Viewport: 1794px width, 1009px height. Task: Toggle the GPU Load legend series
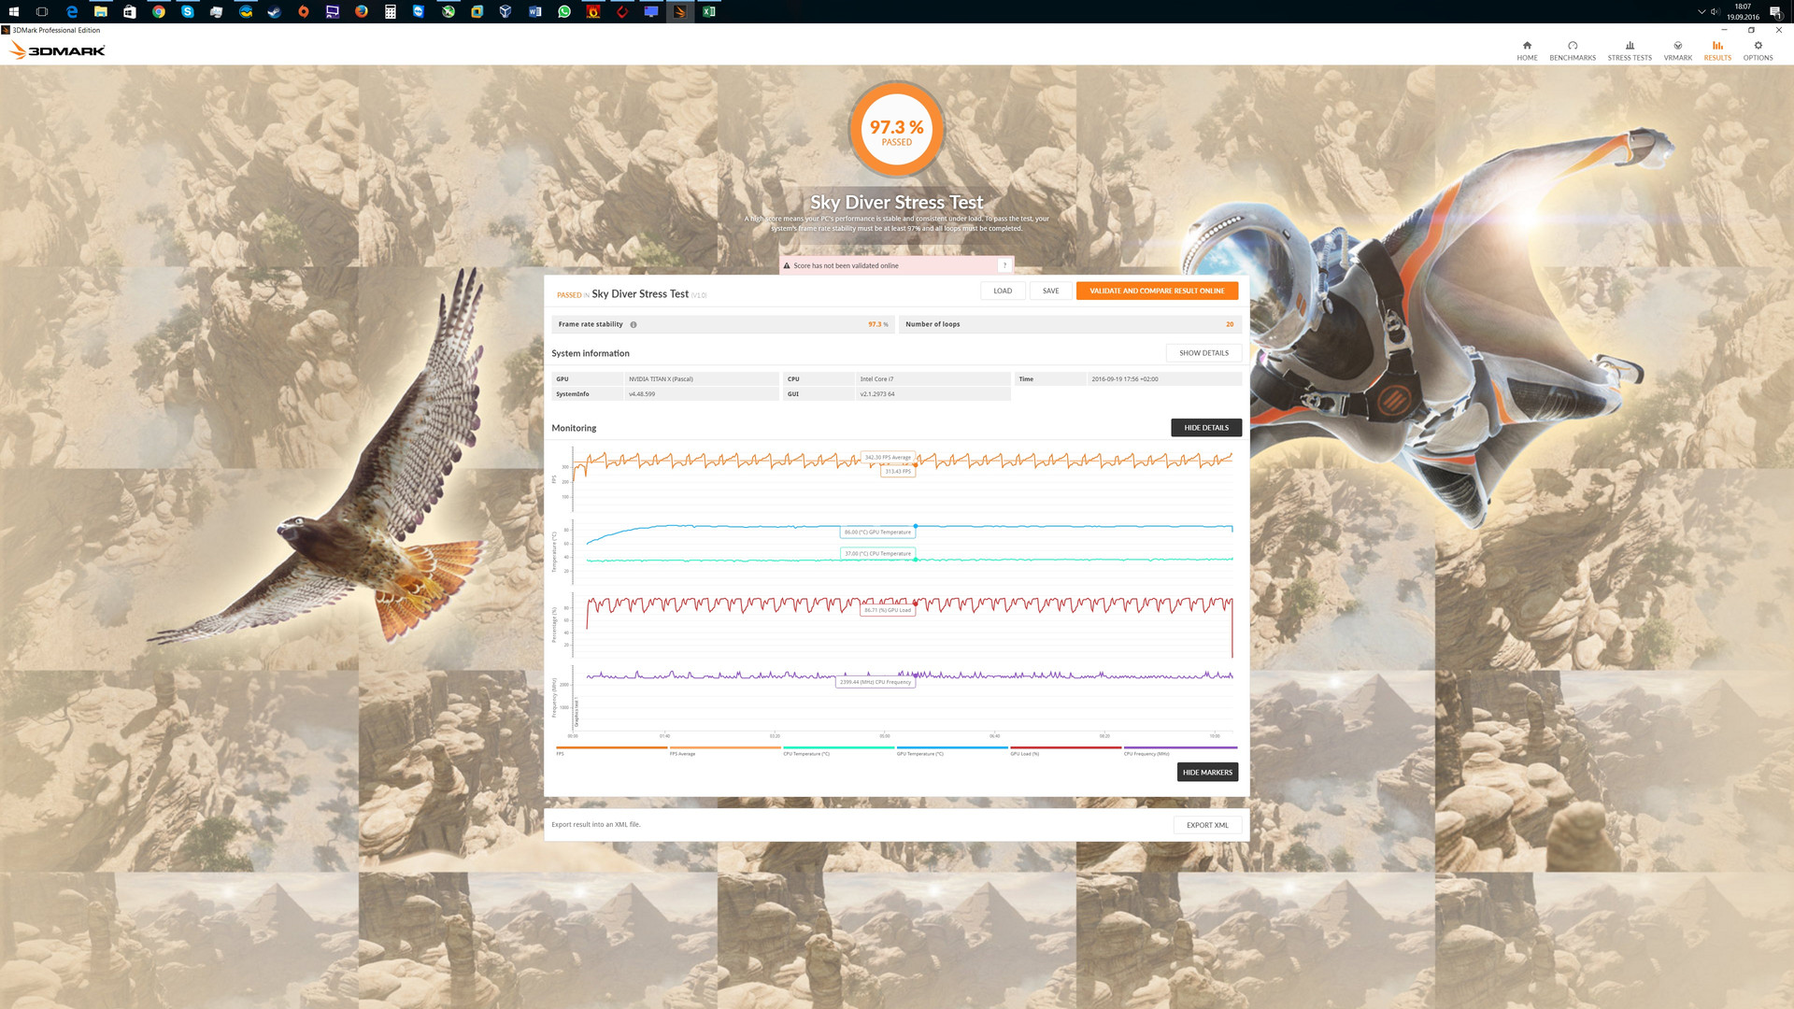tap(1065, 750)
